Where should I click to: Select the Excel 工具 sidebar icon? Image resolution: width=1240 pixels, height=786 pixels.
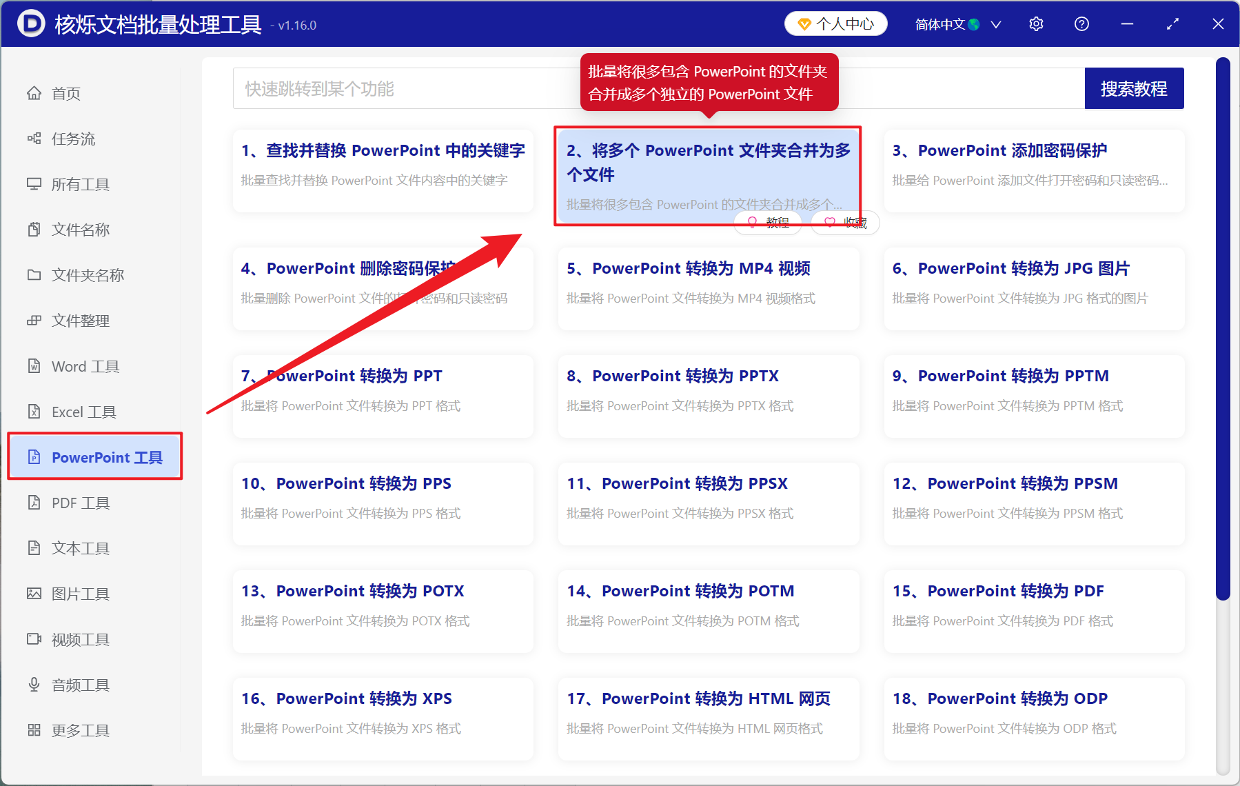coord(34,412)
